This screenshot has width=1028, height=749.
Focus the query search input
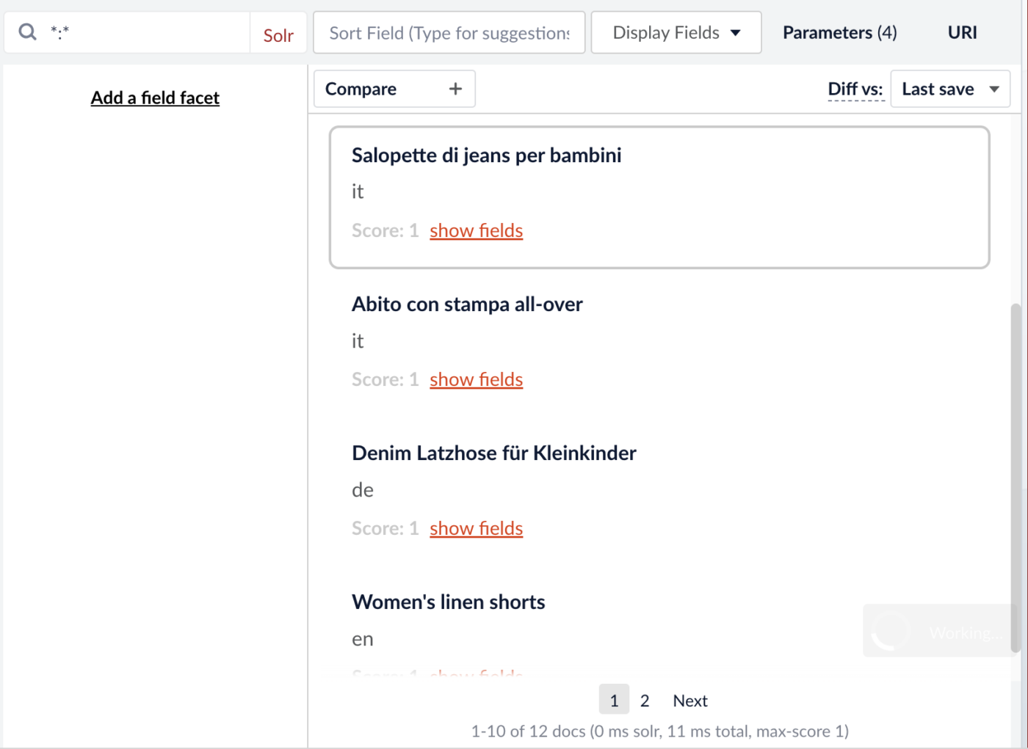(x=147, y=32)
